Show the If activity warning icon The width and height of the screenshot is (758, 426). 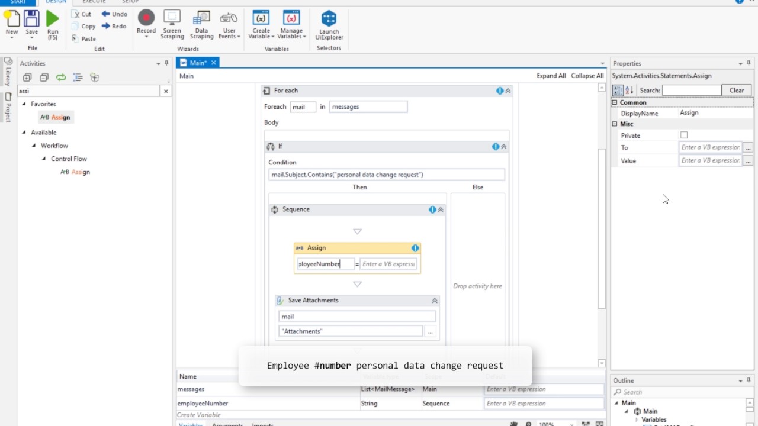tap(496, 147)
